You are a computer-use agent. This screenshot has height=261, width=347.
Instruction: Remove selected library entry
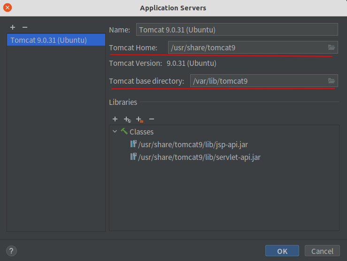click(x=152, y=119)
